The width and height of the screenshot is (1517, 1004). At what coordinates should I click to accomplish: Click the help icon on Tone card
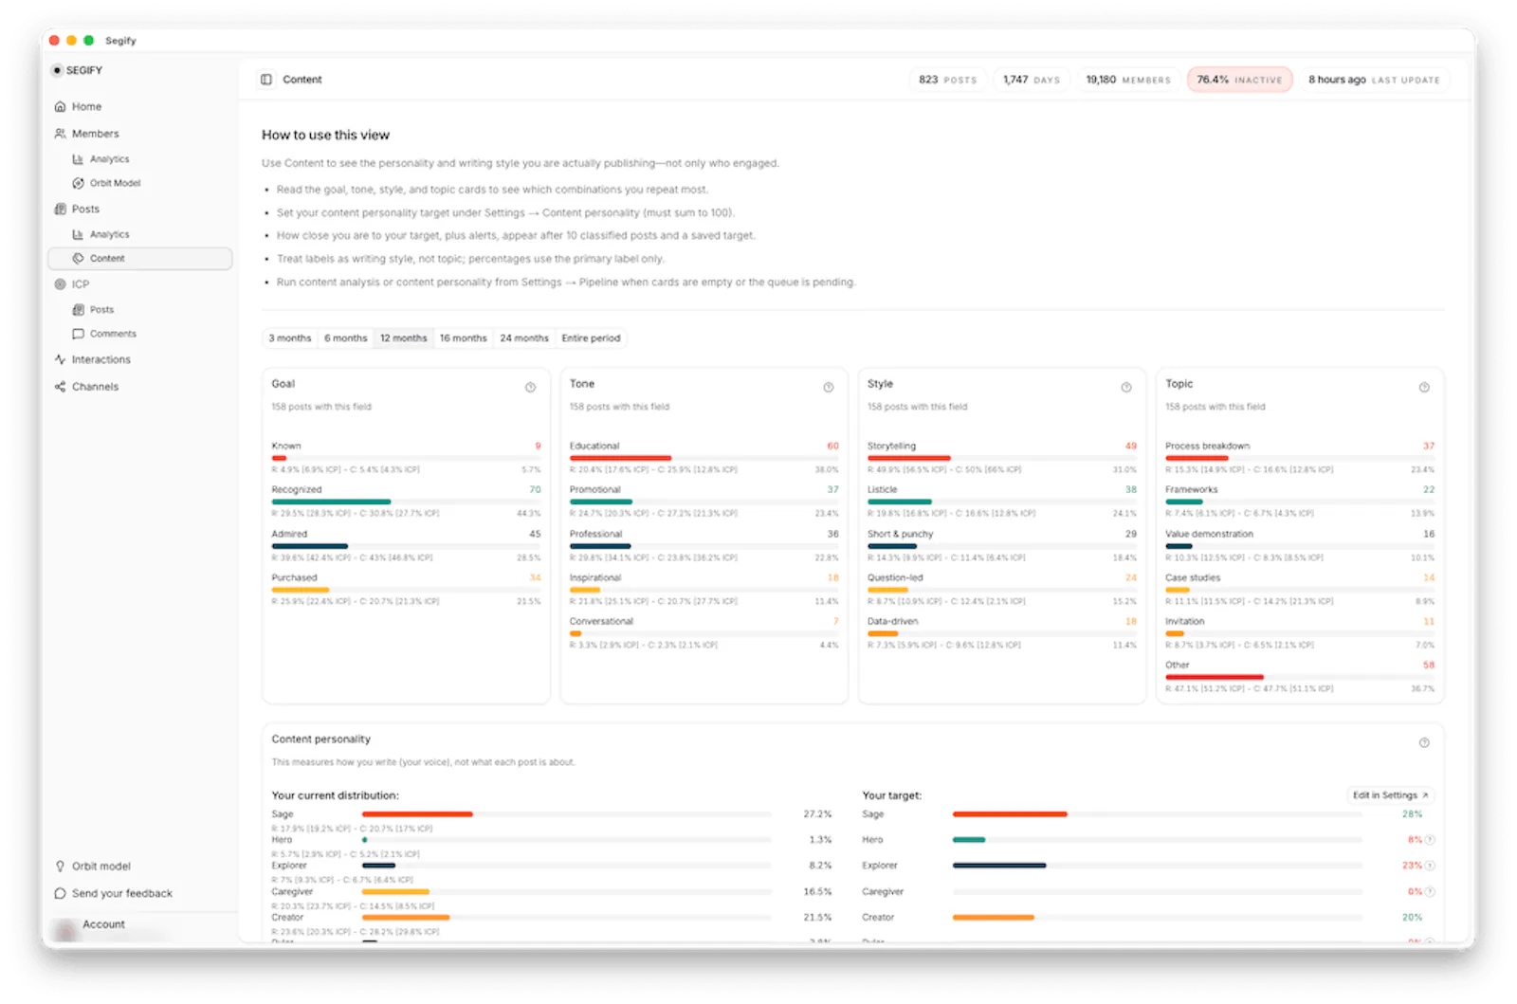tap(829, 387)
